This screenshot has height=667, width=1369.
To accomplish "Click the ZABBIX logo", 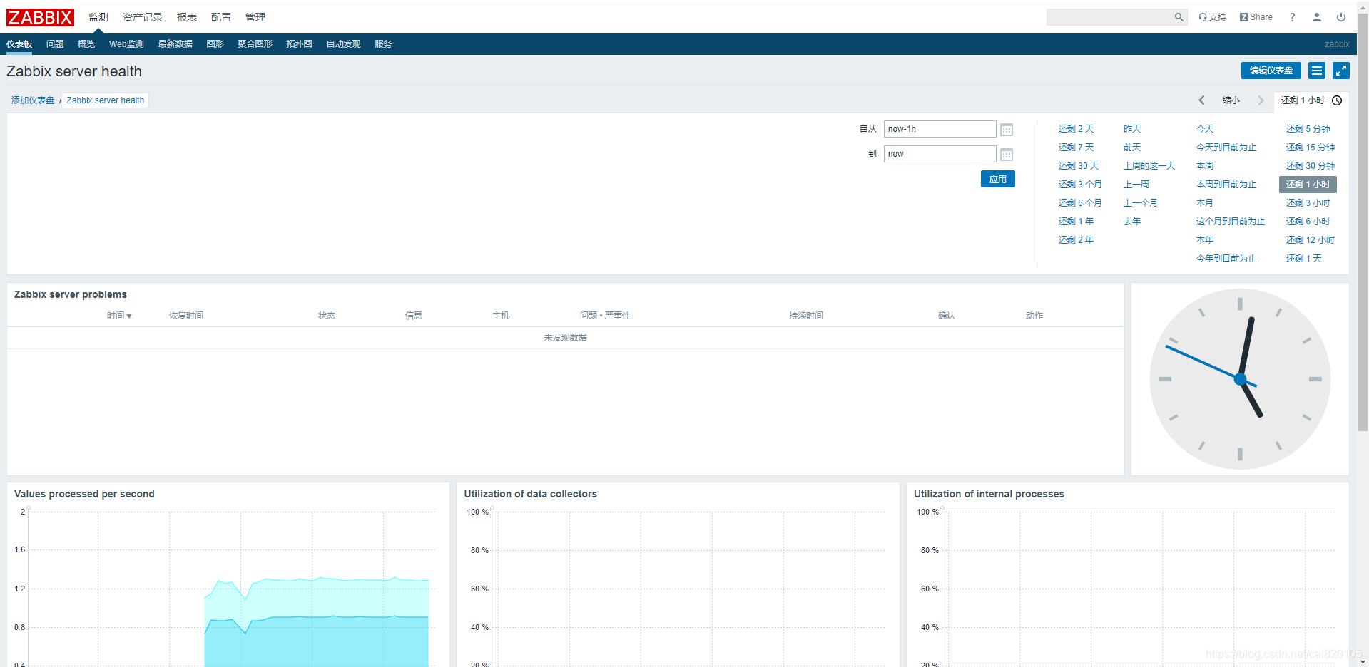I will coord(40,17).
